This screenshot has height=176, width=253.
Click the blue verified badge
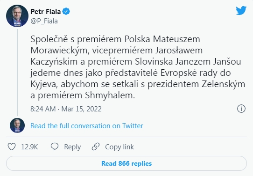point(66,12)
